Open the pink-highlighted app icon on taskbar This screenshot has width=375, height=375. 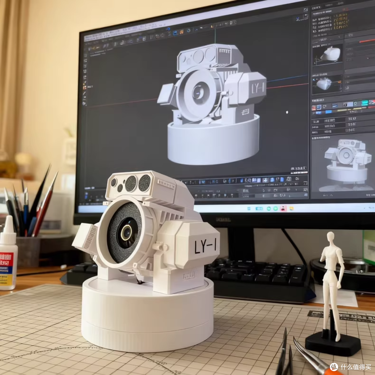pos(283,209)
